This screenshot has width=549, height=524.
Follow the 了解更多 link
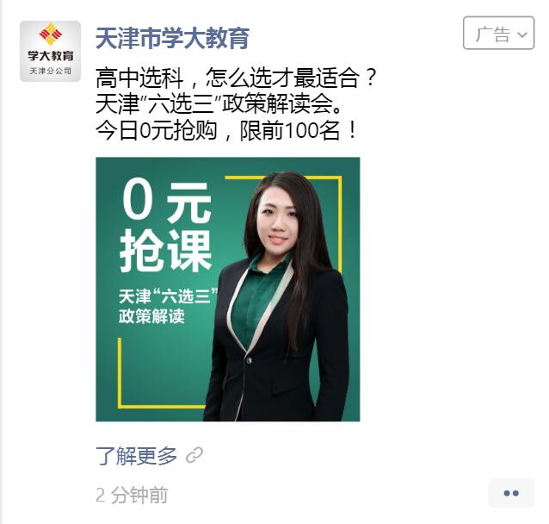(136, 456)
